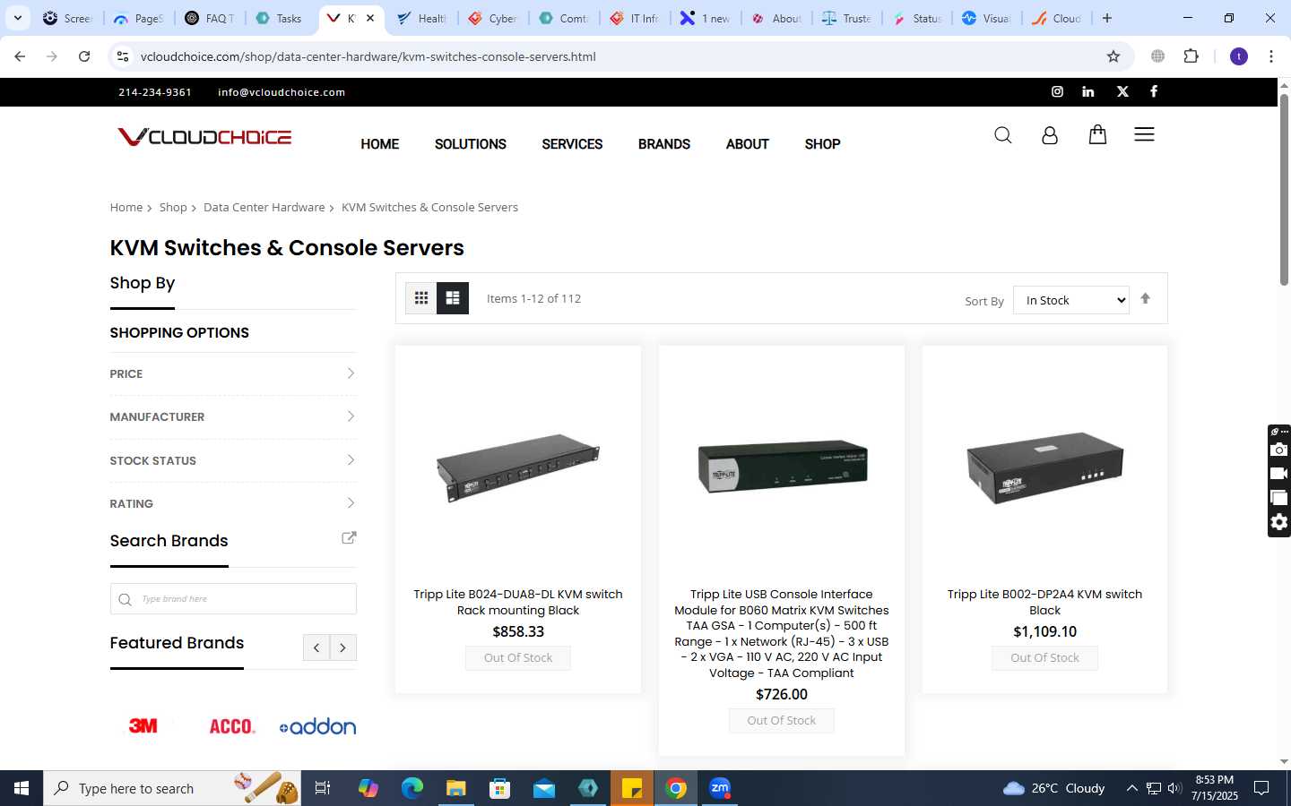Expand the STOCK STATUS filter
This screenshot has width=1291, height=806.
tap(233, 460)
